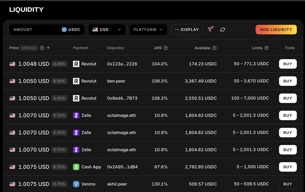The image size is (305, 192).
Task: Click the Venmo payment label
Action: click(88, 184)
